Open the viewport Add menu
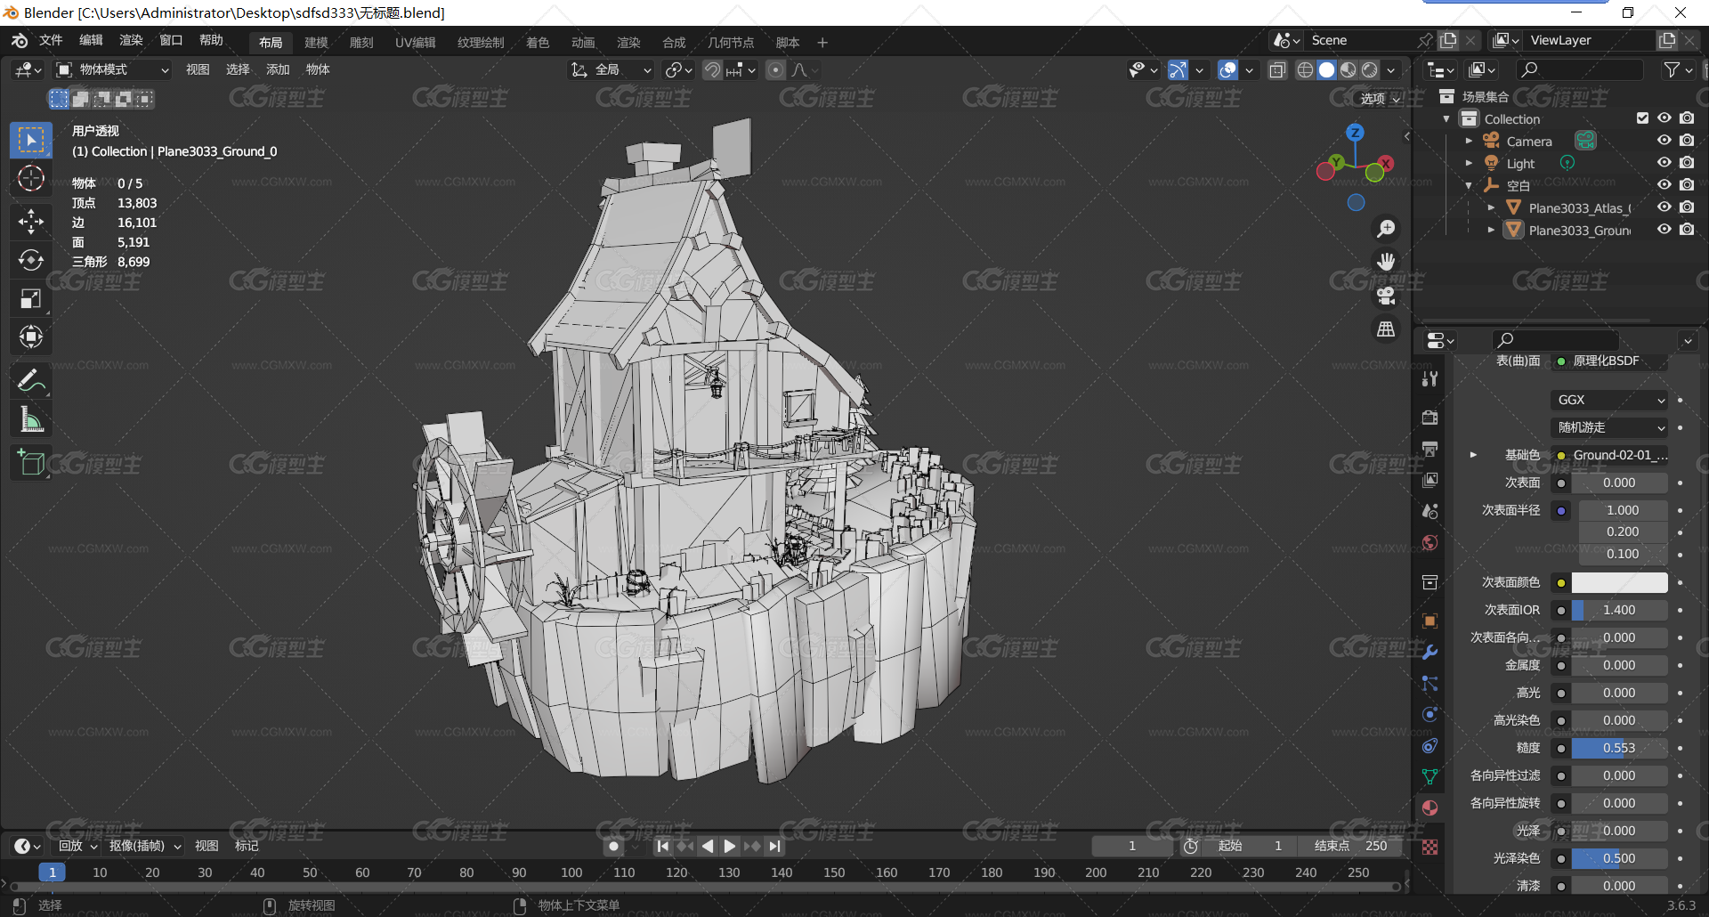This screenshot has height=917, width=1709. pyautogui.click(x=278, y=69)
